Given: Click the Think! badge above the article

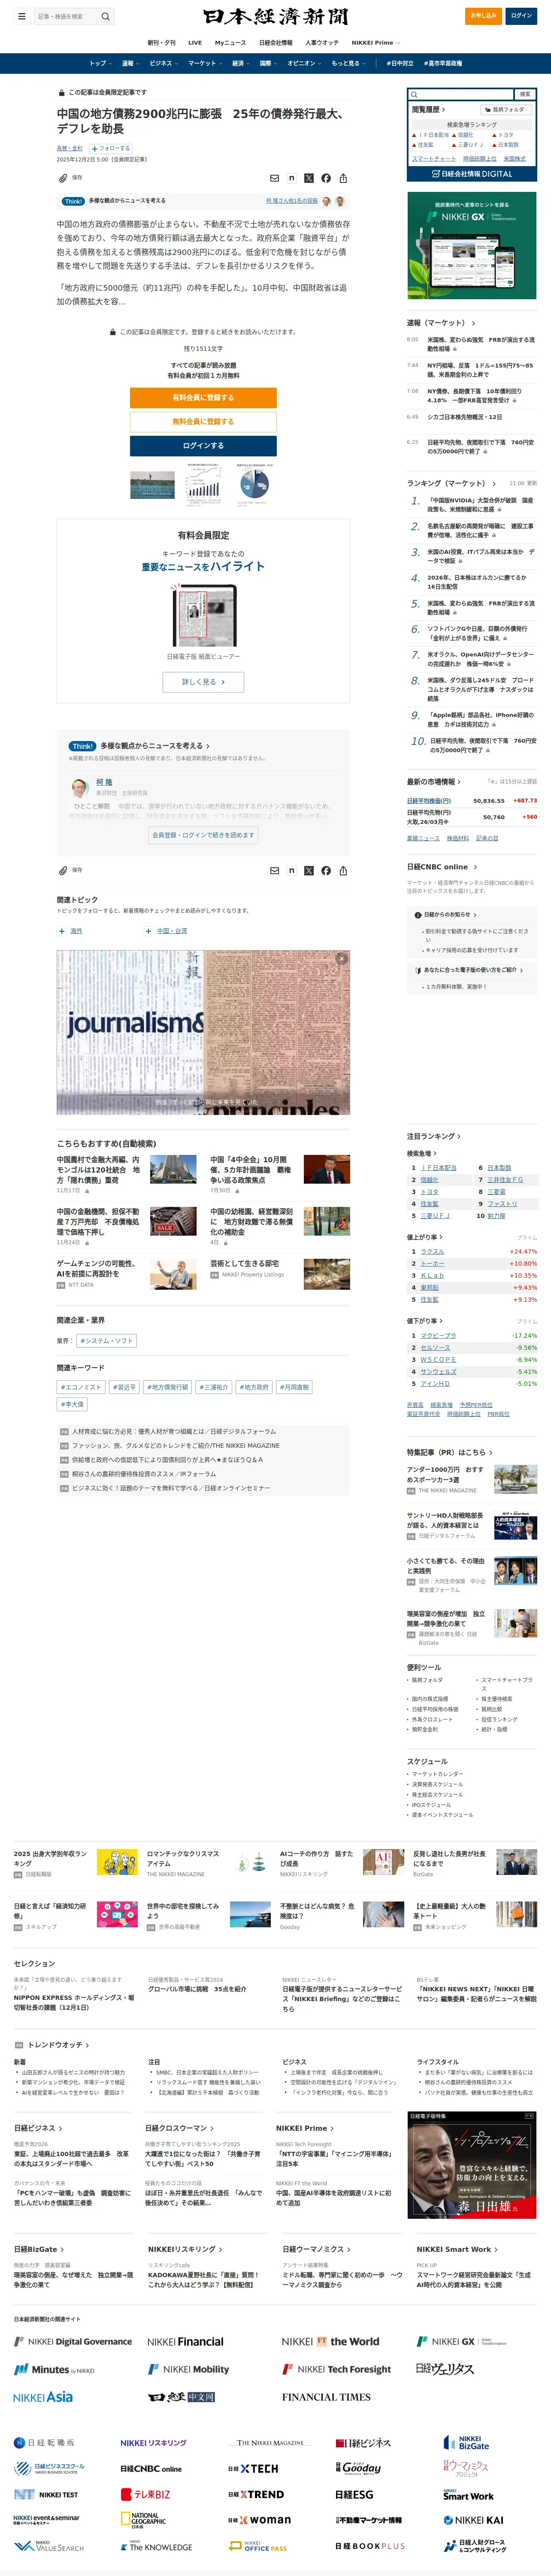Looking at the screenshot, I should pyautogui.click(x=73, y=201).
